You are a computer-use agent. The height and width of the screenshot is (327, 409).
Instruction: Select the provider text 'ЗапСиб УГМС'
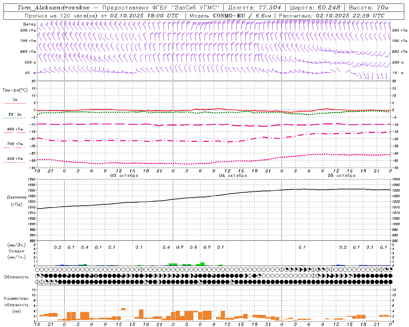click(196, 8)
